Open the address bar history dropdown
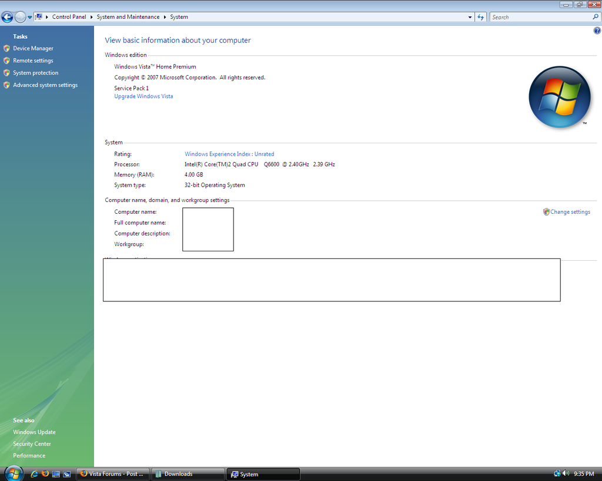Screen dimensions: 602x481 pyautogui.click(x=470, y=17)
